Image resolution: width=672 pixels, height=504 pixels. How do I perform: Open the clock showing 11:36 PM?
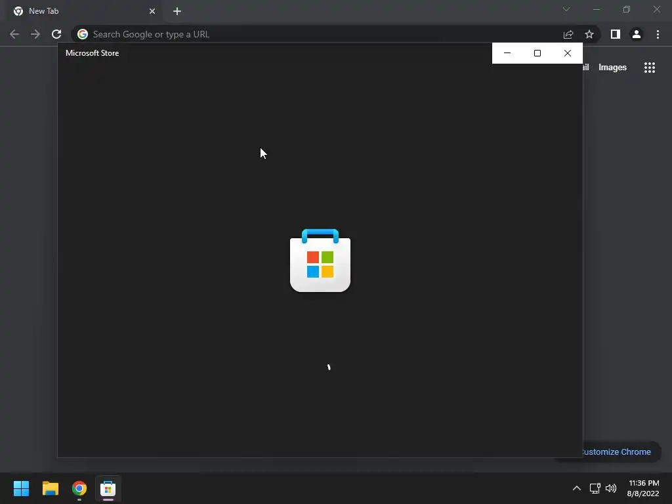(643, 488)
